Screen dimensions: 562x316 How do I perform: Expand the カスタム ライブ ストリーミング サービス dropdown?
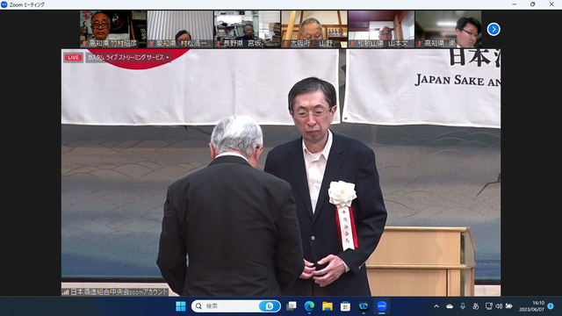click(x=128, y=57)
